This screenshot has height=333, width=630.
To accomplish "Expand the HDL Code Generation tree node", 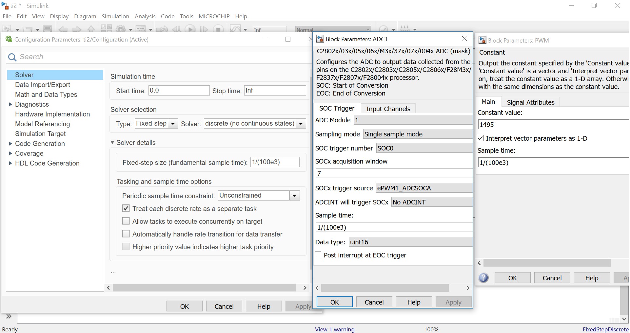I will tap(10, 163).
